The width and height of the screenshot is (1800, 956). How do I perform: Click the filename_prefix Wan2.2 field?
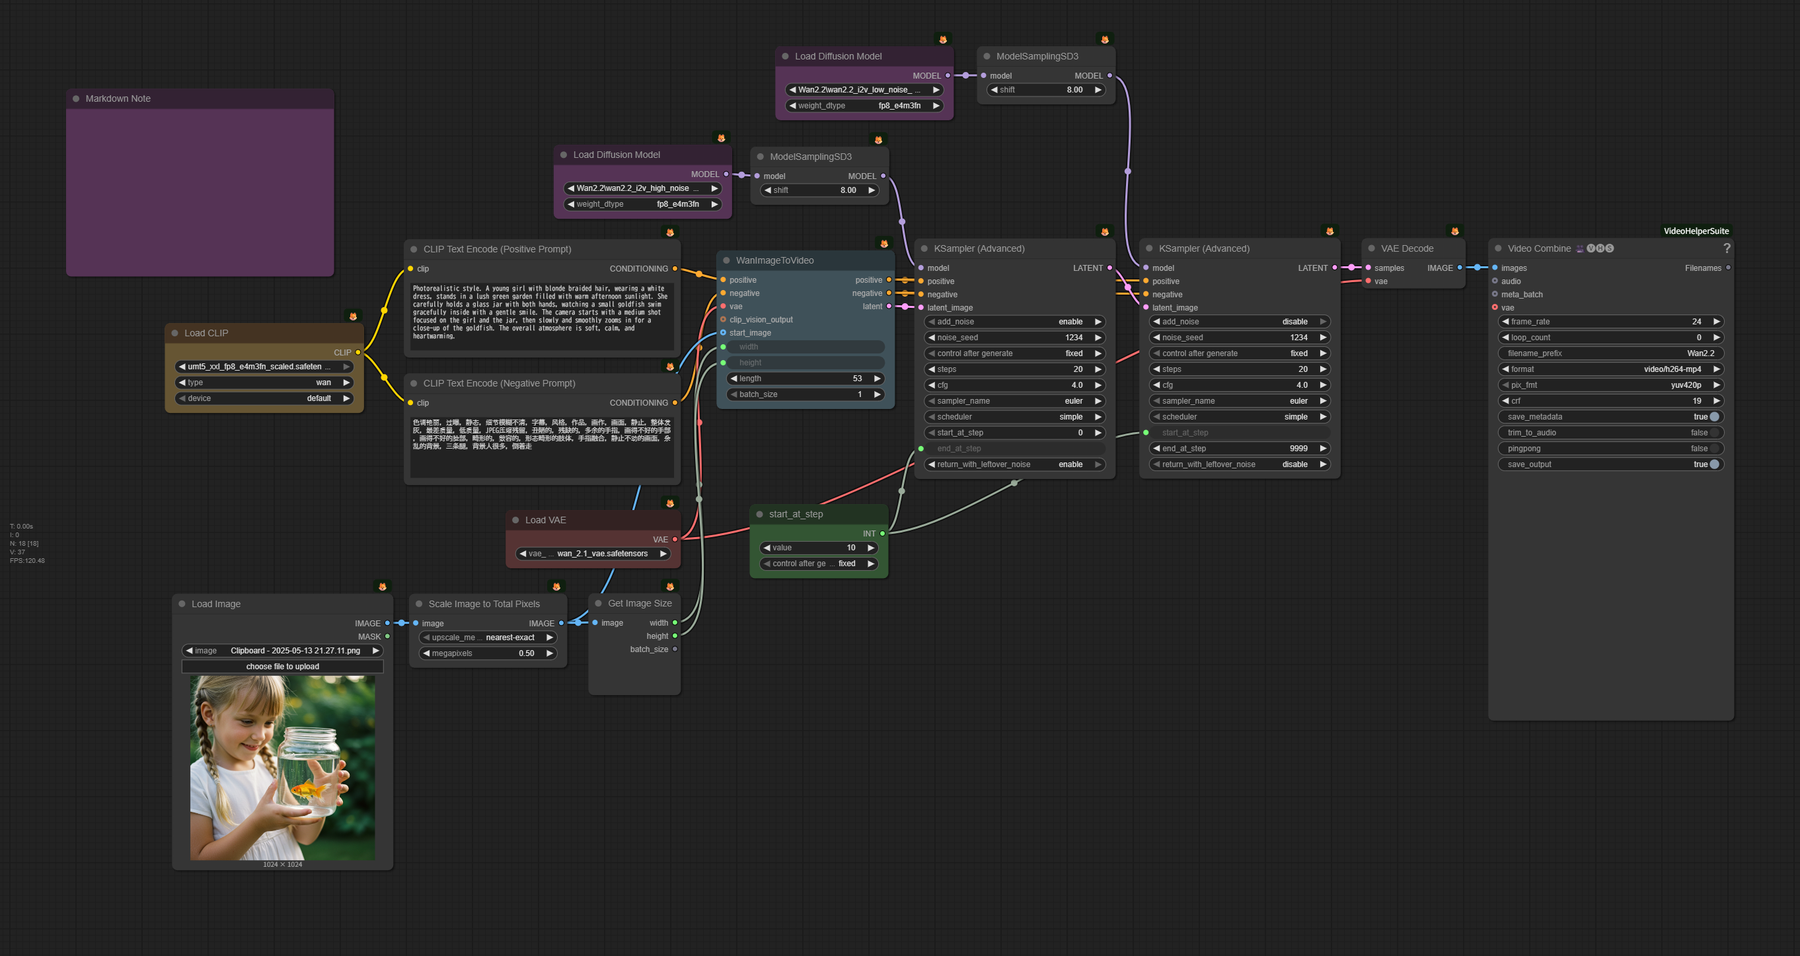point(1610,353)
